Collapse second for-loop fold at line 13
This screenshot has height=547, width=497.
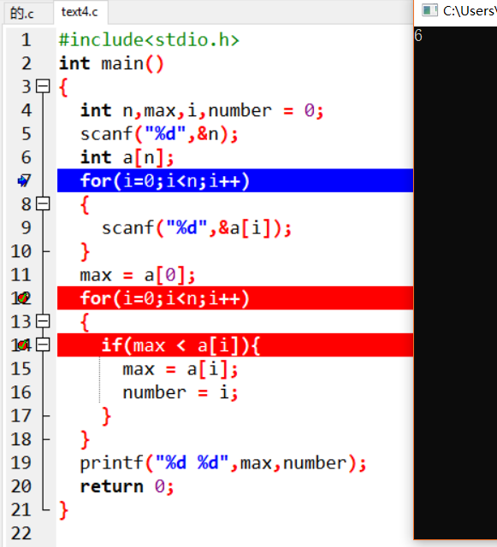[43, 321]
